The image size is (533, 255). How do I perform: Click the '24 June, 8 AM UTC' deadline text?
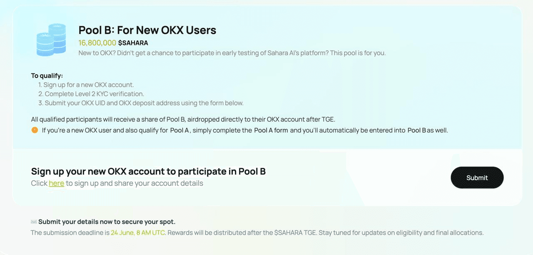[138, 233]
